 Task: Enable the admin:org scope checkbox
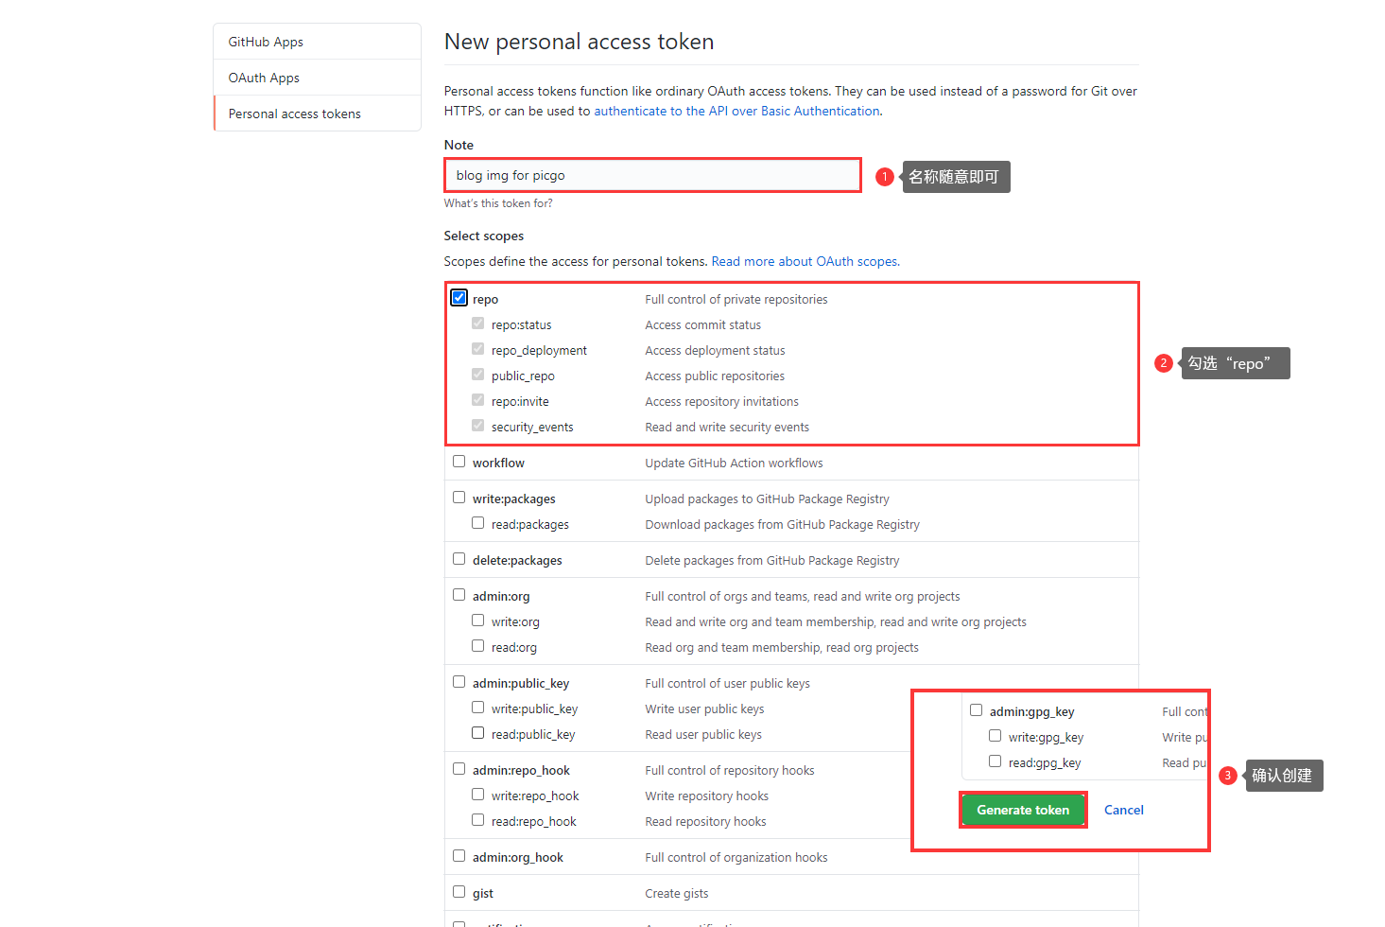[x=459, y=595]
